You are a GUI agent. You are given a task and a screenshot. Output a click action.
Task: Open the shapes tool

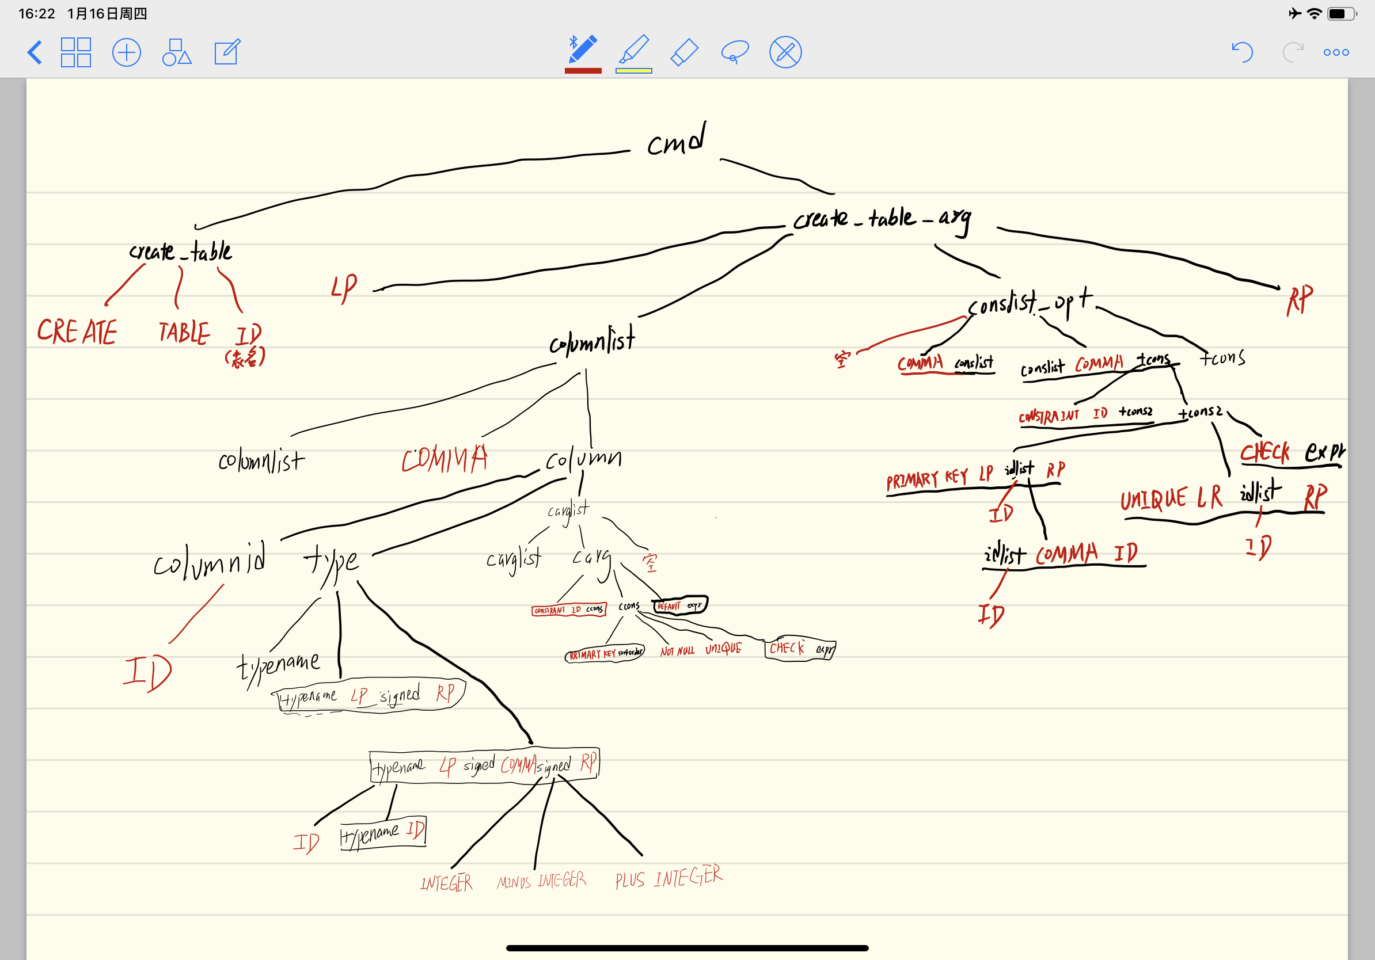tap(177, 52)
